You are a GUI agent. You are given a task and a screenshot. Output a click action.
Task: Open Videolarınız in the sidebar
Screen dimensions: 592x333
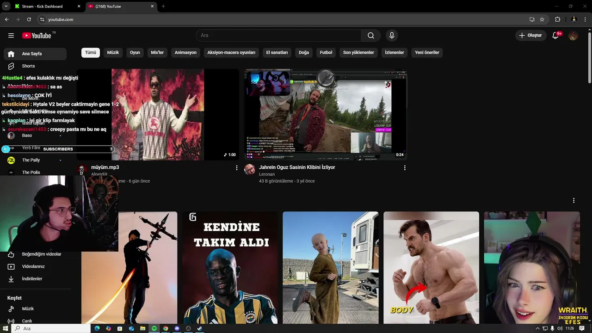tap(35, 266)
